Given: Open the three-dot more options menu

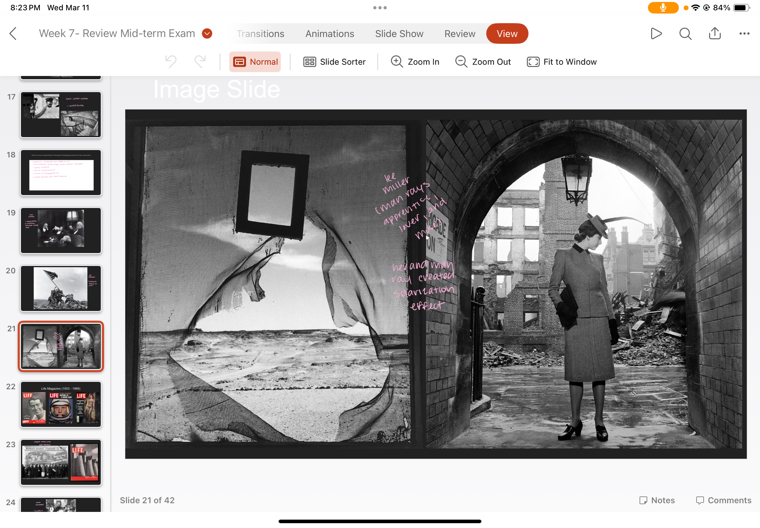Looking at the screenshot, I should pyautogui.click(x=744, y=33).
